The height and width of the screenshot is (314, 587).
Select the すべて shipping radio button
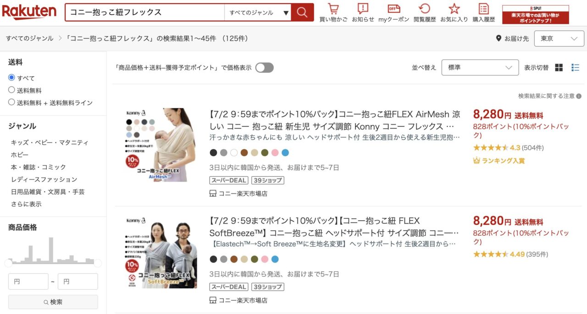click(x=11, y=77)
